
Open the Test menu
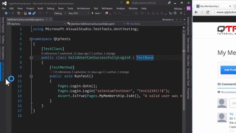96,8
